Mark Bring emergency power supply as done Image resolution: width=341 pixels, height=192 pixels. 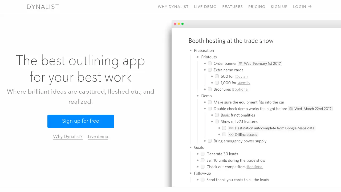(210, 141)
